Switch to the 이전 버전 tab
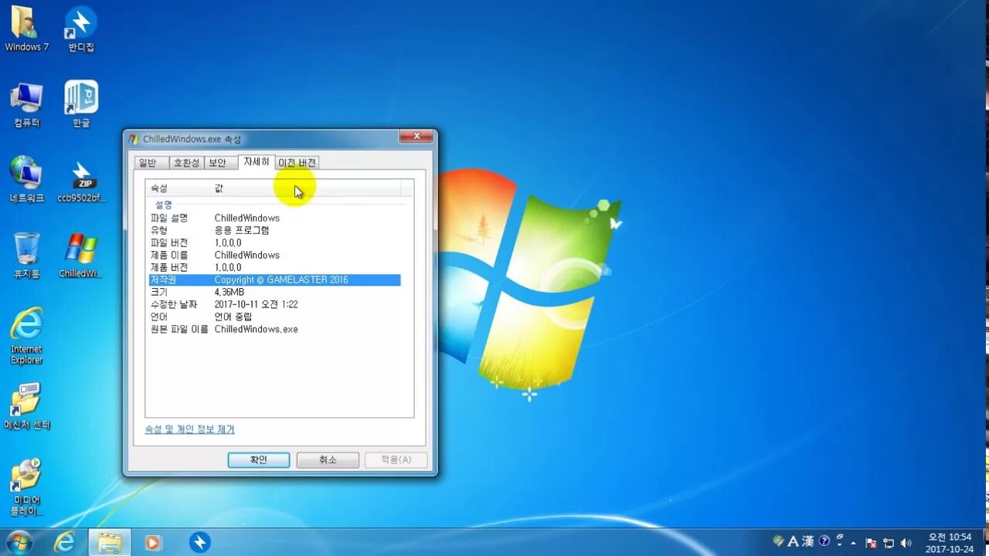The height and width of the screenshot is (556, 989). [297, 163]
